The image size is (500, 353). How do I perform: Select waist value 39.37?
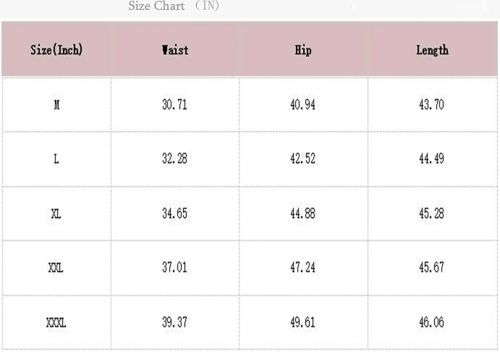click(x=175, y=322)
